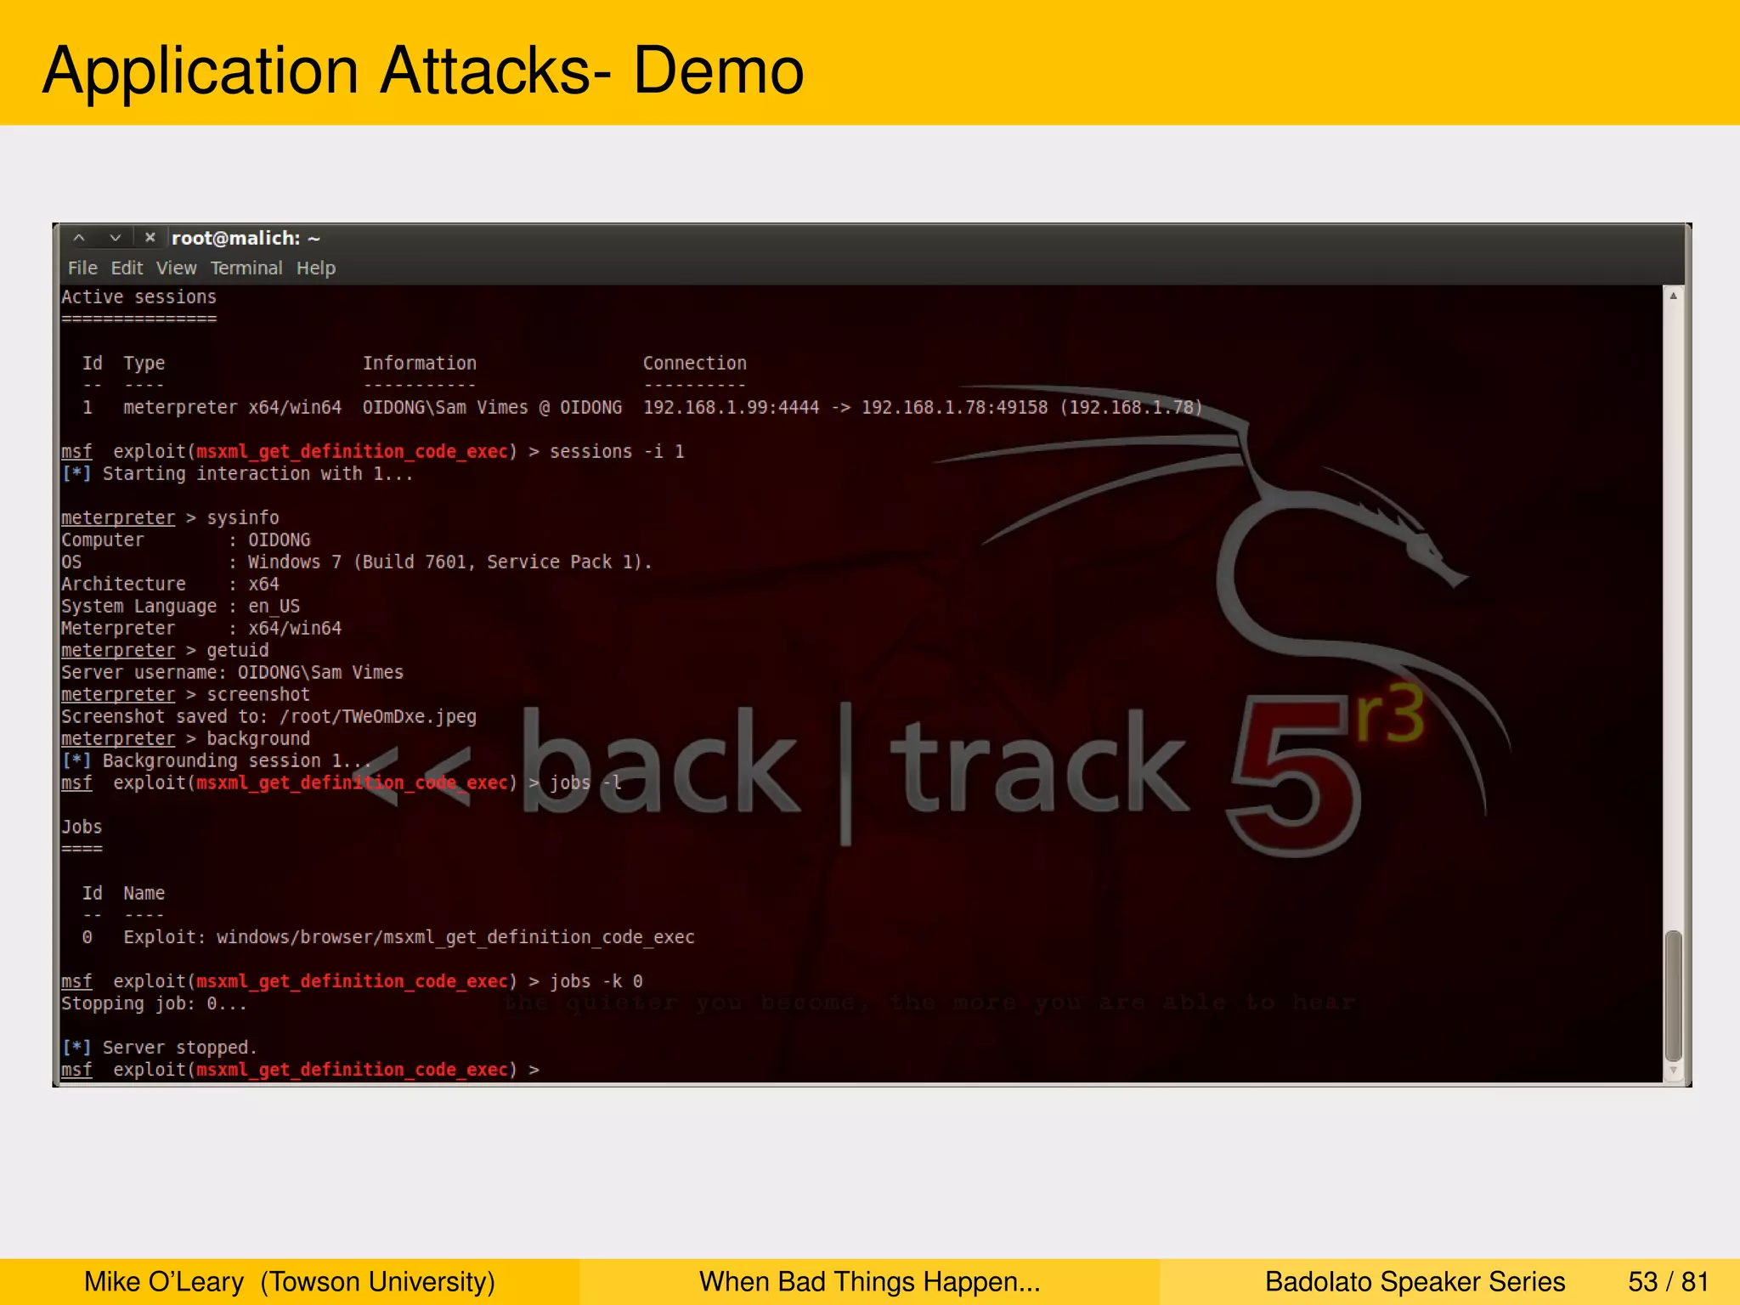Screen dimensions: 1740x1305
Task: Click 'OIDONG\Sam Vimes @ OIDONG' information cell
Action: (492, 408)
